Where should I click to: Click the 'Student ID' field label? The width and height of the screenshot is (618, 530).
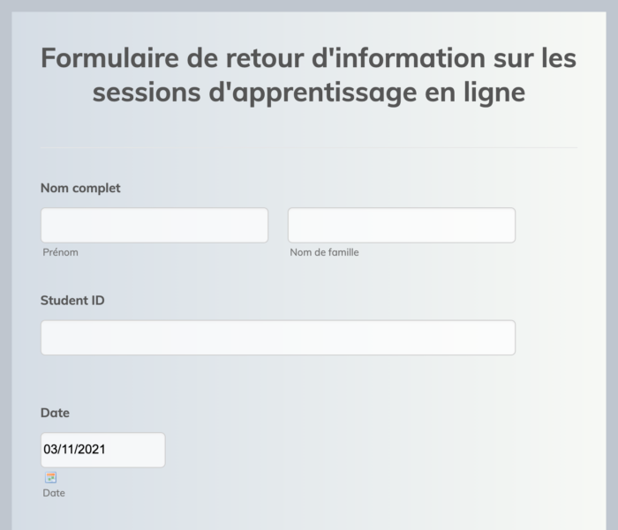pos(72,300)
